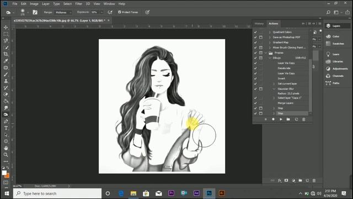Open the Edit Toolbar three-dots button
This screenshot has height=199, width=353.
coord(6,161)
